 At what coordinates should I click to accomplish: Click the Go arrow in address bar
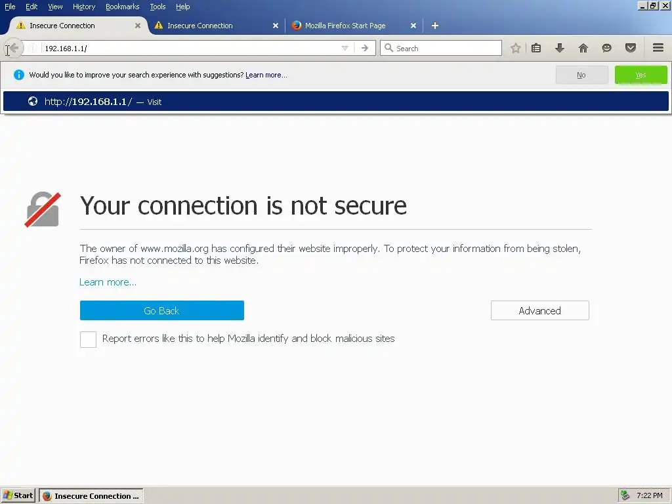(365, 48)
